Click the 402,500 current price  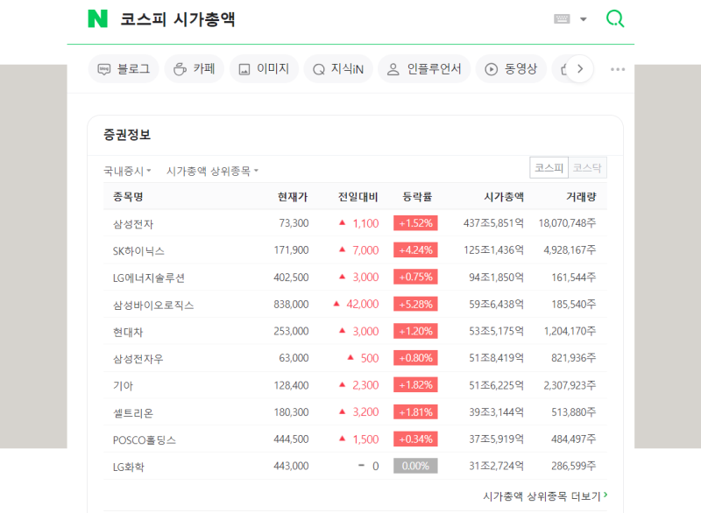point(291,277)
